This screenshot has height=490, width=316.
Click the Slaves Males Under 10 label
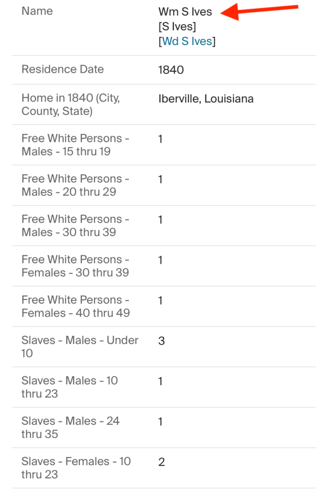point(79,346)
